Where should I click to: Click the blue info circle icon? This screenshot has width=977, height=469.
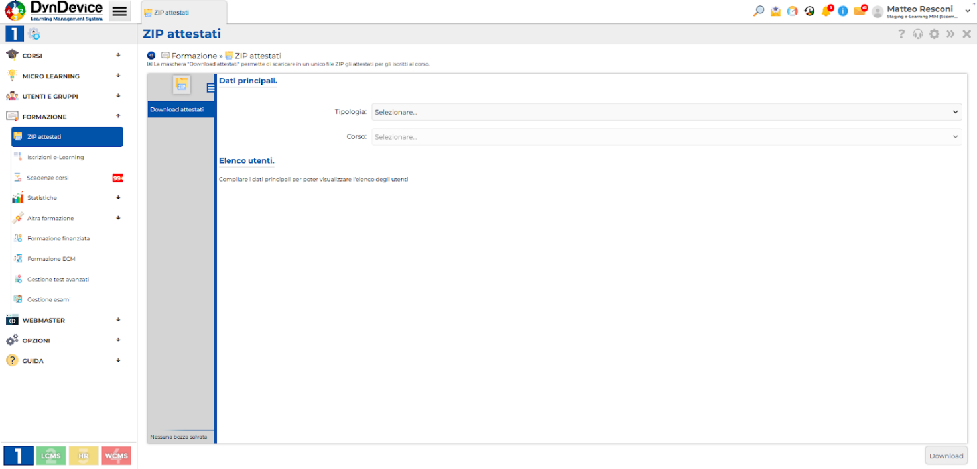tap(843, 11)
